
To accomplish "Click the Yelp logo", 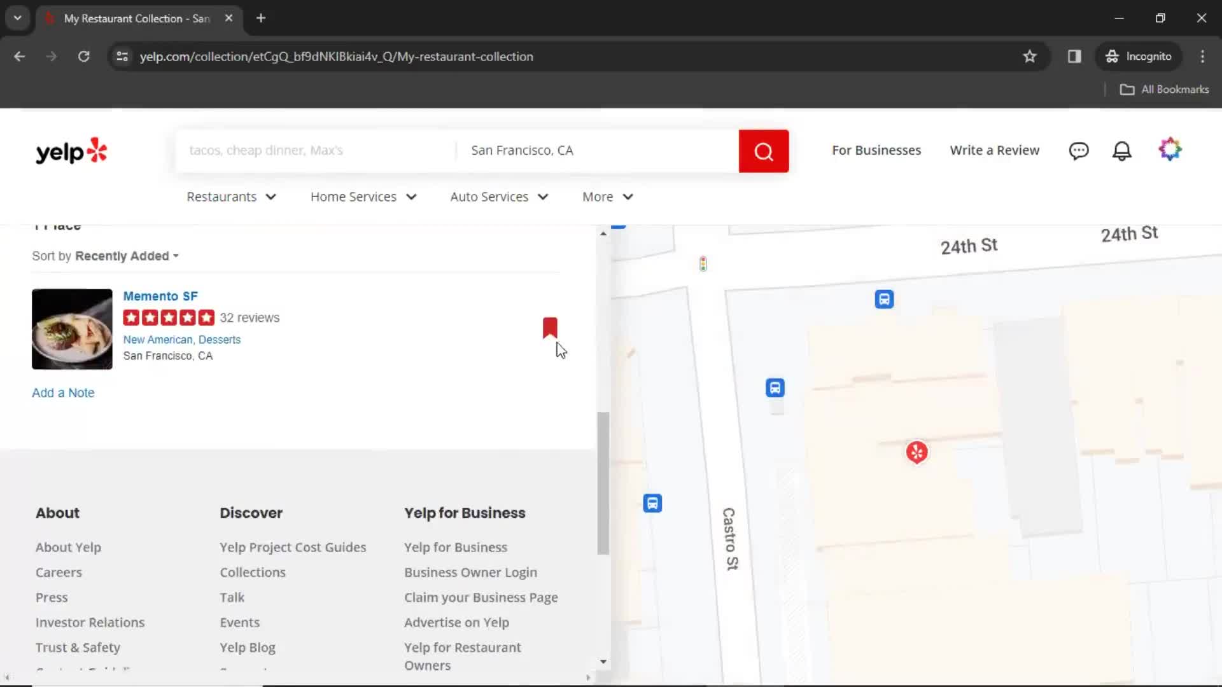I will pyautogui.click(x=71, y=151).
